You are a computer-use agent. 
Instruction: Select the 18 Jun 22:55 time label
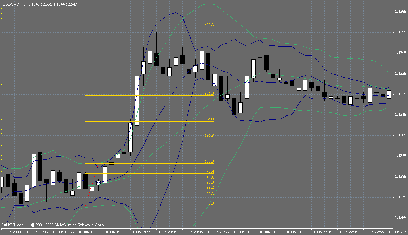pos(373,232)
